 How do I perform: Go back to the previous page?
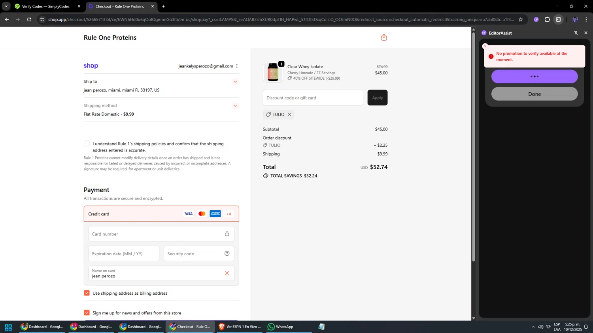click(7, 19)
